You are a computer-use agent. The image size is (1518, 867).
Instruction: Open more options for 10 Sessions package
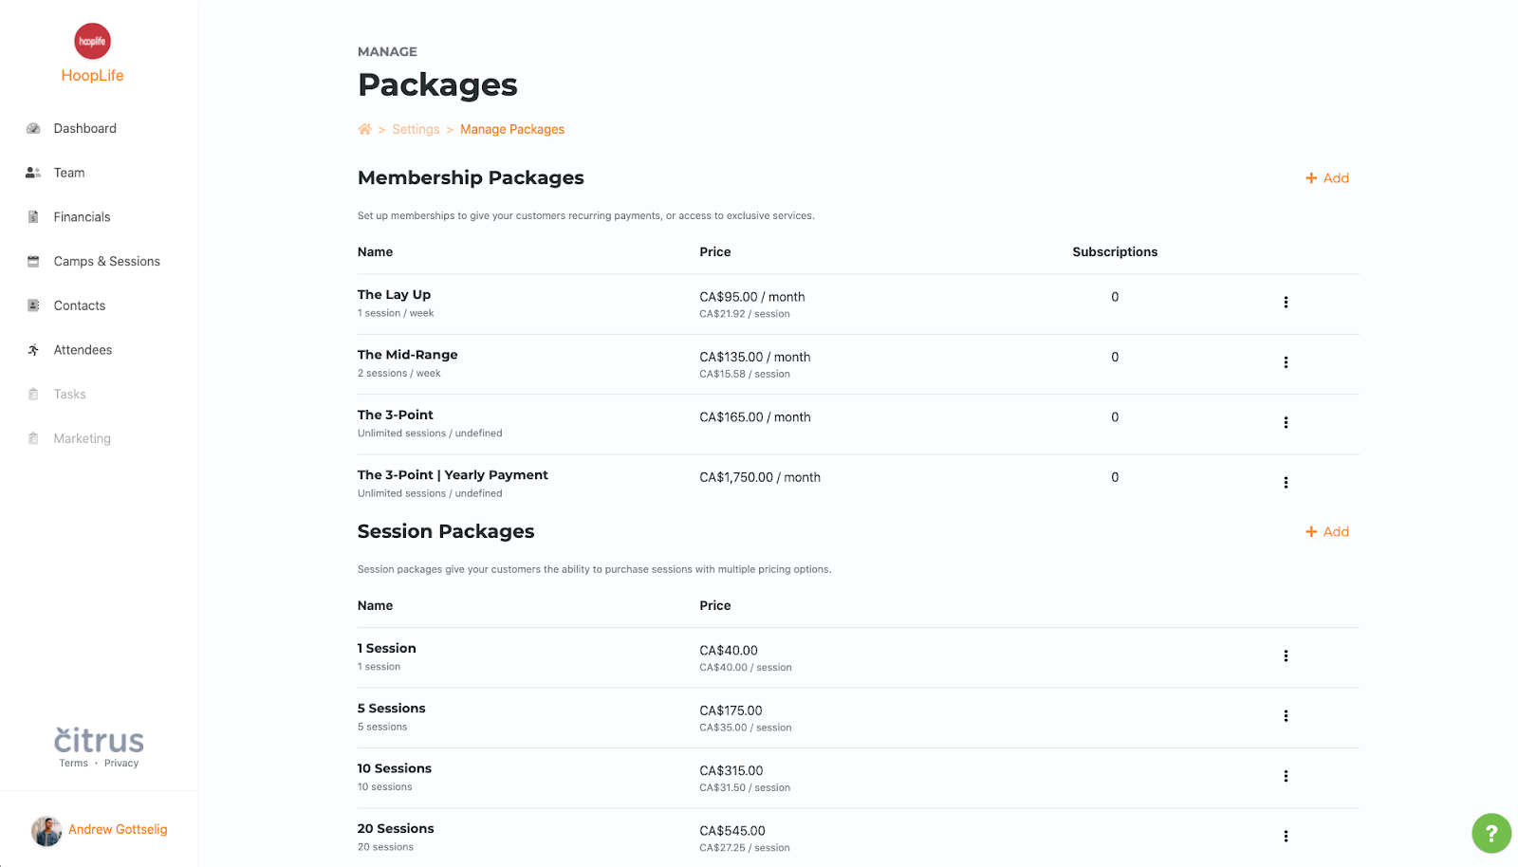click(1286, 776)
